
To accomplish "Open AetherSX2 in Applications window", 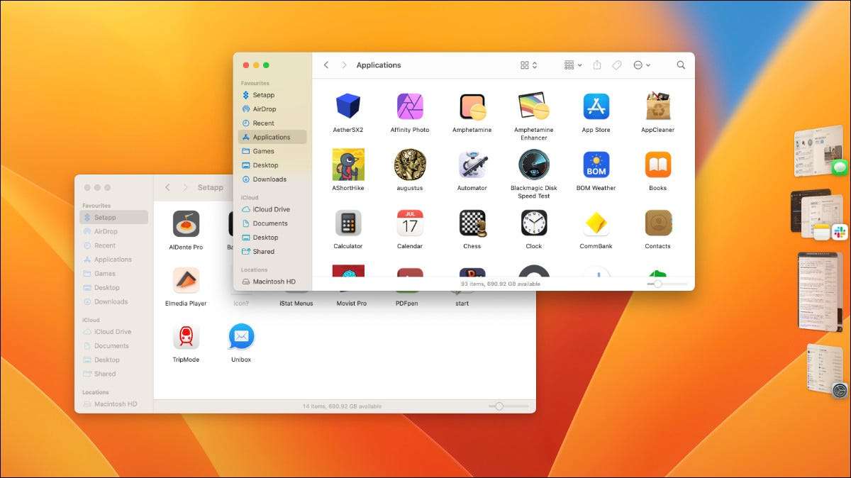I will (x=347, y=106).
